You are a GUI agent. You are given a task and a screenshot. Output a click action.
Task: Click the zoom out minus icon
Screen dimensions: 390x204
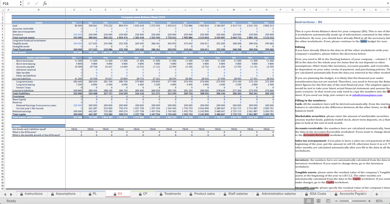coord(337,201)
